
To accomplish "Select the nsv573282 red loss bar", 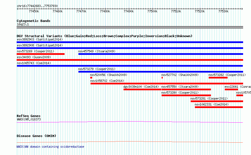I will [218, 78].
